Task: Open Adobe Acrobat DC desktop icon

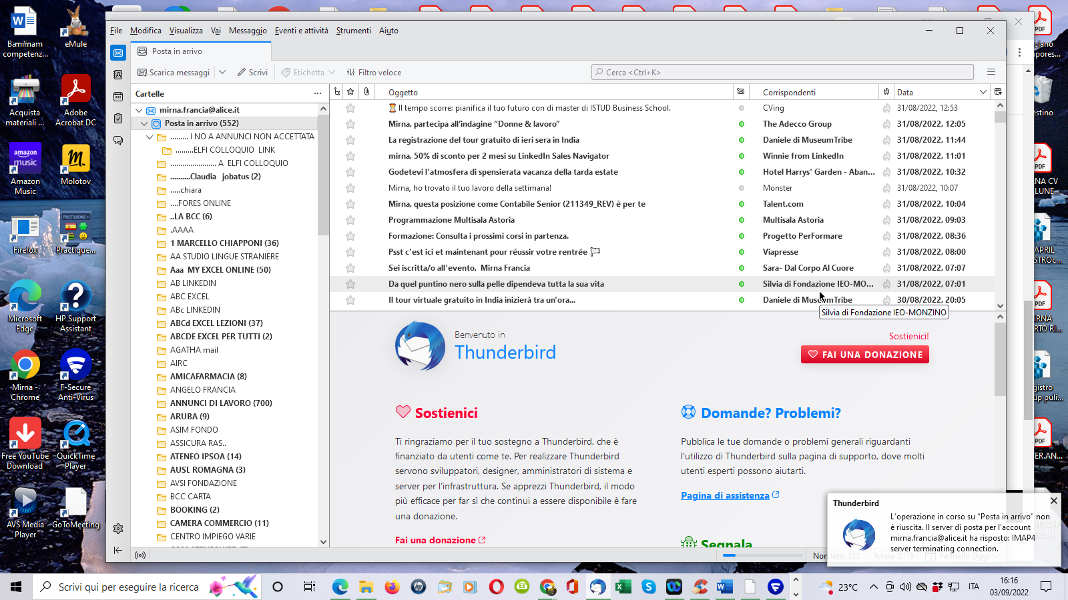Action: [75, 100]
